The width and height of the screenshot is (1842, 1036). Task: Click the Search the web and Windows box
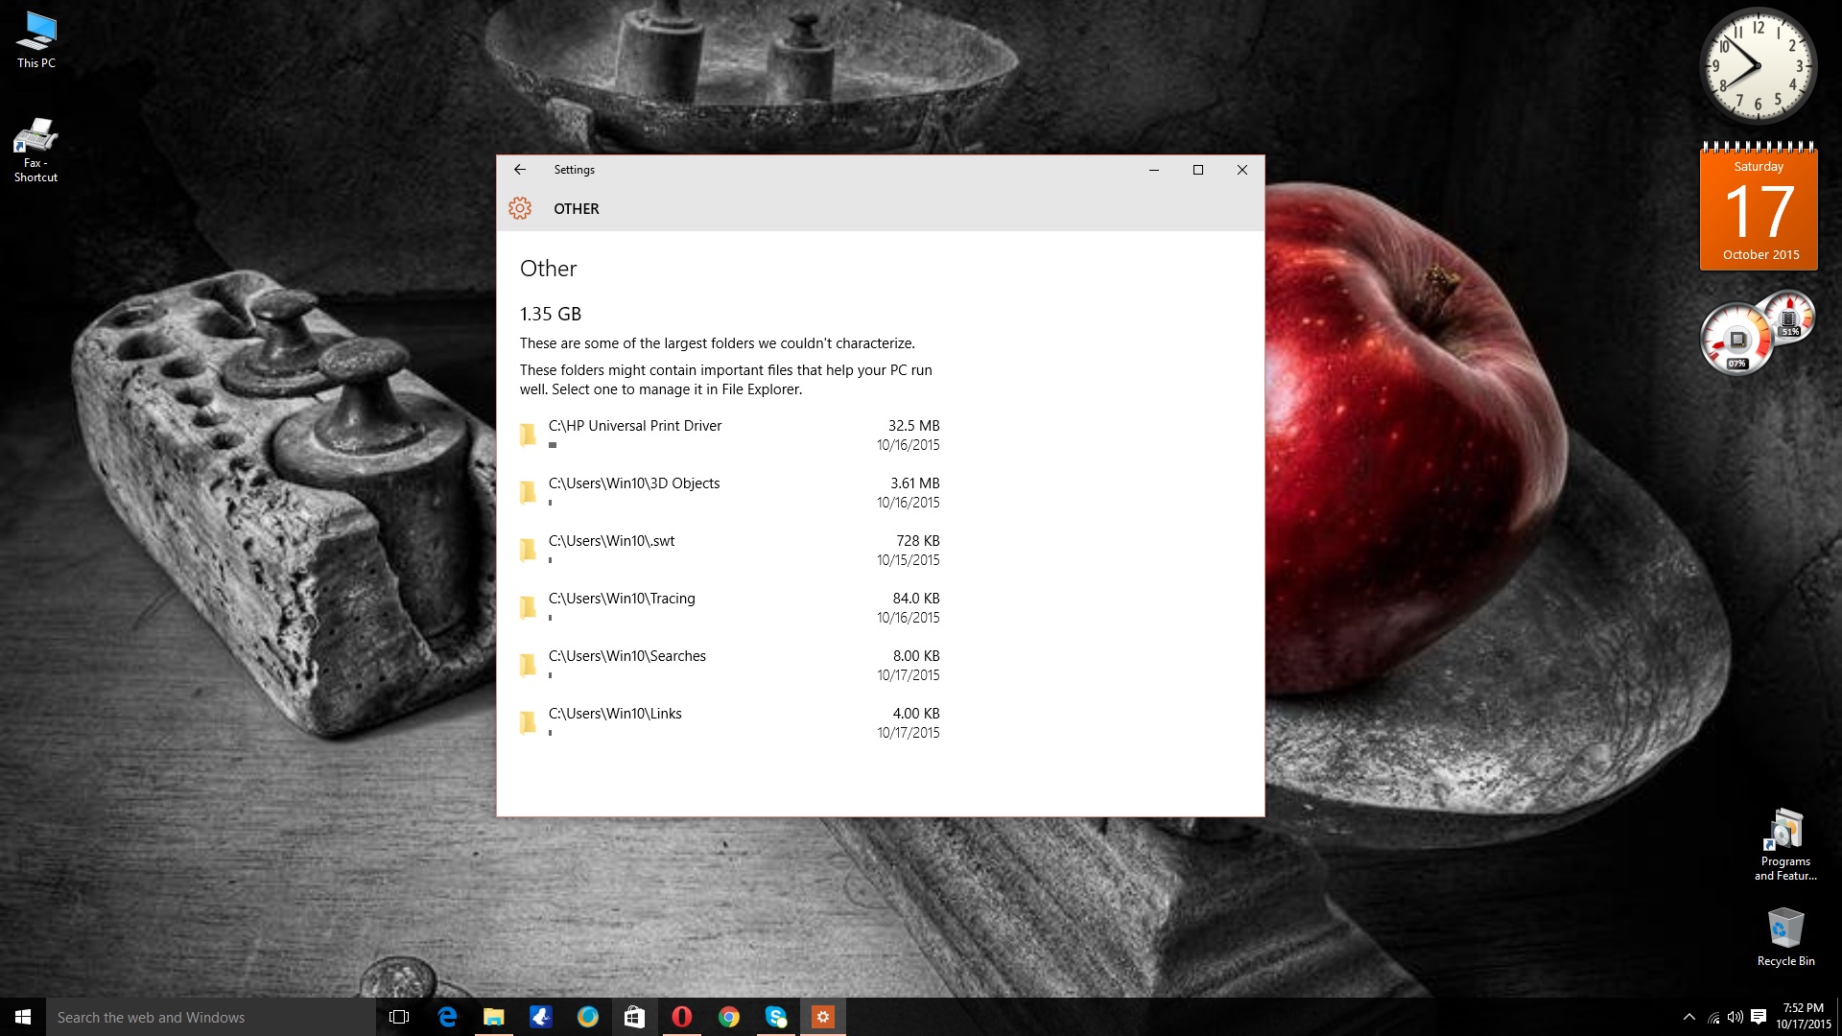211,1017
